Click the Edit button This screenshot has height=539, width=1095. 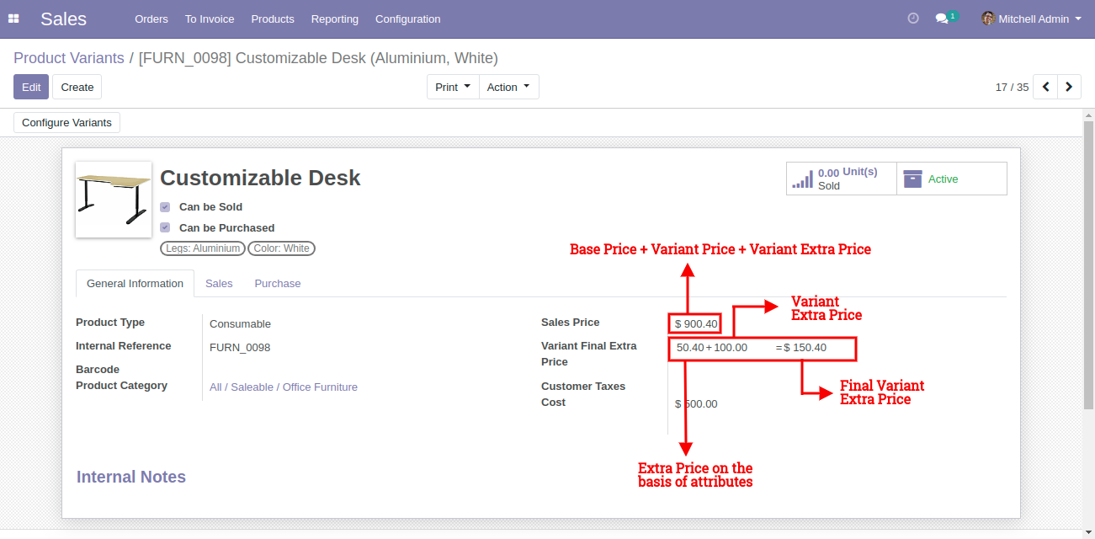(30, 86)
